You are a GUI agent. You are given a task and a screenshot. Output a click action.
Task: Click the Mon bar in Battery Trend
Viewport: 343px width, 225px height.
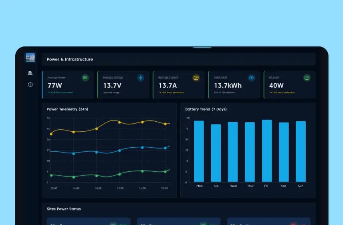pos(199,151)
